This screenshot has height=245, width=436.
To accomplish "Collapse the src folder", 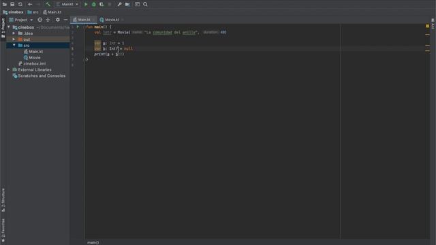I will click(14, 46).
